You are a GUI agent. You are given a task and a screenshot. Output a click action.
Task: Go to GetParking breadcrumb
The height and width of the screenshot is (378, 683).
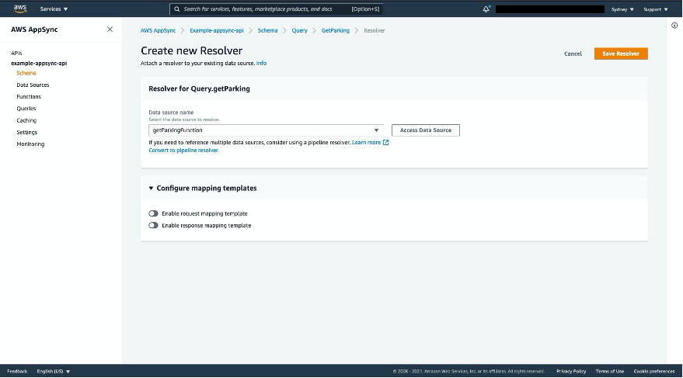coord(336,30)
